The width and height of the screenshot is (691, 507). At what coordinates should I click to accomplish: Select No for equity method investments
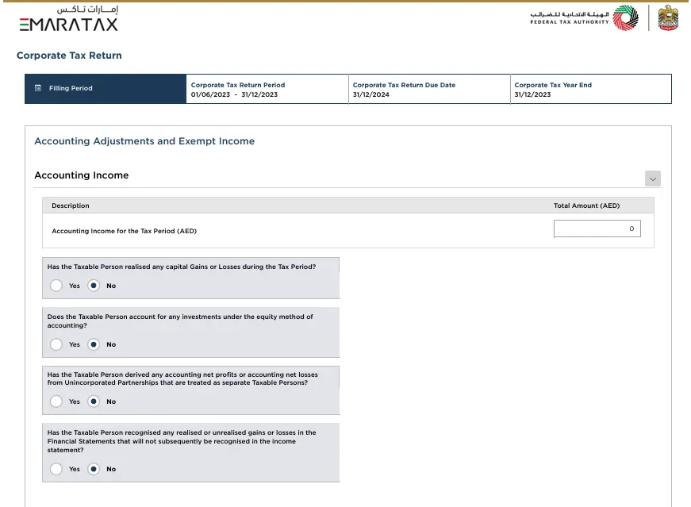click(x=94, y=344)
